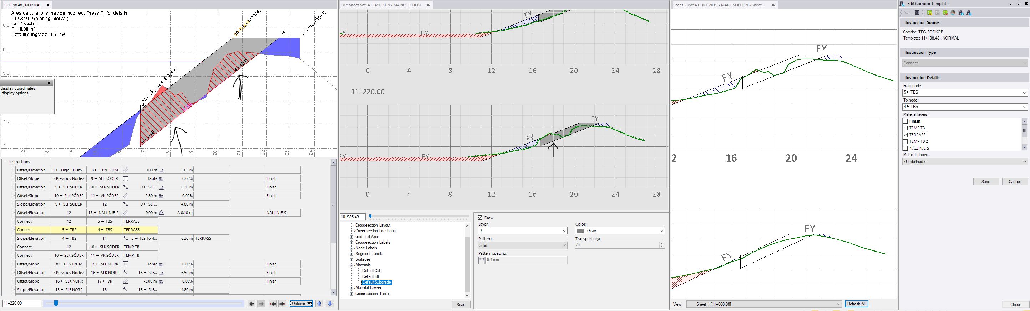Uncheck the Draw checkbox
The width and height of the screenshot is (1030, 311).
[x=480, y=218]
